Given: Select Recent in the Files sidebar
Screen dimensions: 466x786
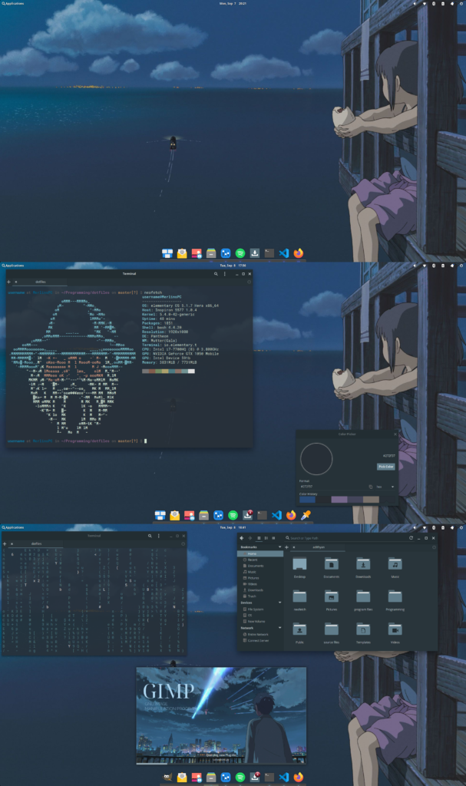Looking at the screenshot, I should (260, 560).
